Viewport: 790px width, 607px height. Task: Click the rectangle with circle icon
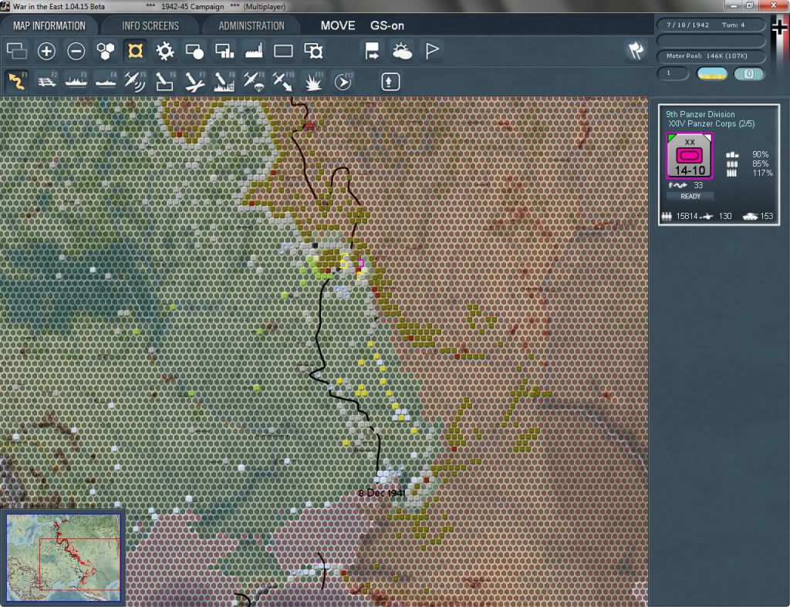pos(194,51)
